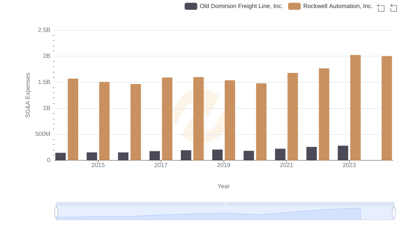The height and width of the screenshot is (232, 403).
Task: Click the Old Dominion bar for 2015
Action: (92, 157)
